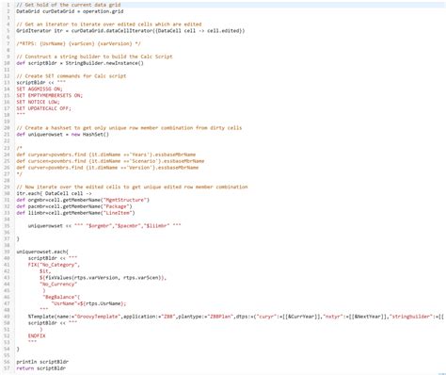Screen dimensions: 446x375
Task: Click the "UsrName"=${rtps.UsrName}; line
Action: [x=88, y=303]
